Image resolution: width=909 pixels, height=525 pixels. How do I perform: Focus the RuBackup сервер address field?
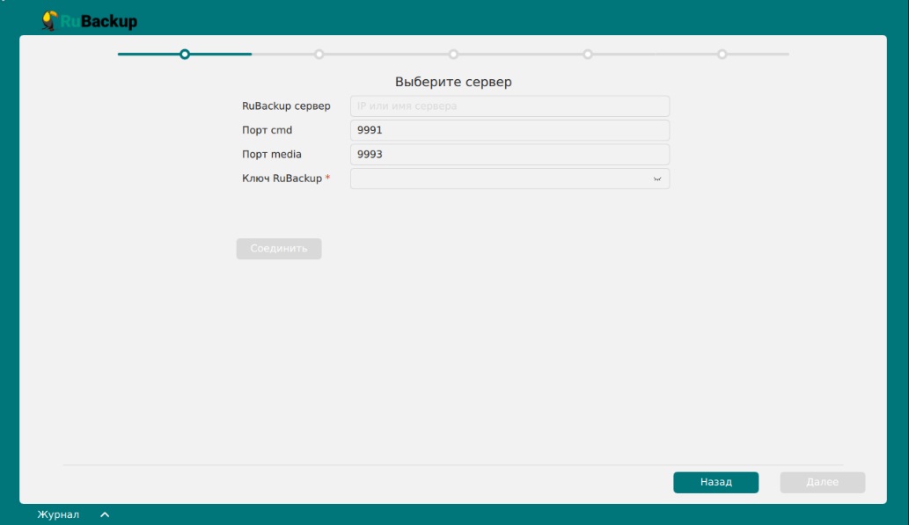509,106
